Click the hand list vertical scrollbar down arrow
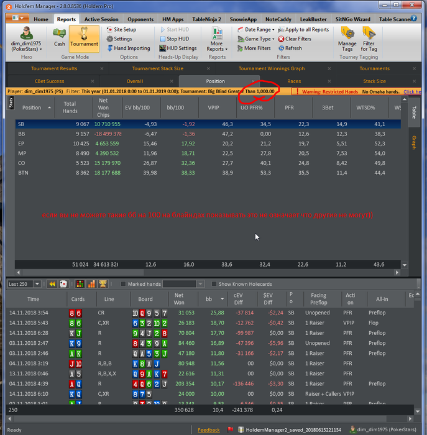The image size is (427, 435). pyautogui.click(x=418, y=411)
